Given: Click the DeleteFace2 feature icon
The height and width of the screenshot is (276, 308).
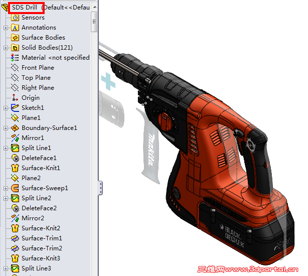Looking at the screenshot, I should tap(15, 208).
